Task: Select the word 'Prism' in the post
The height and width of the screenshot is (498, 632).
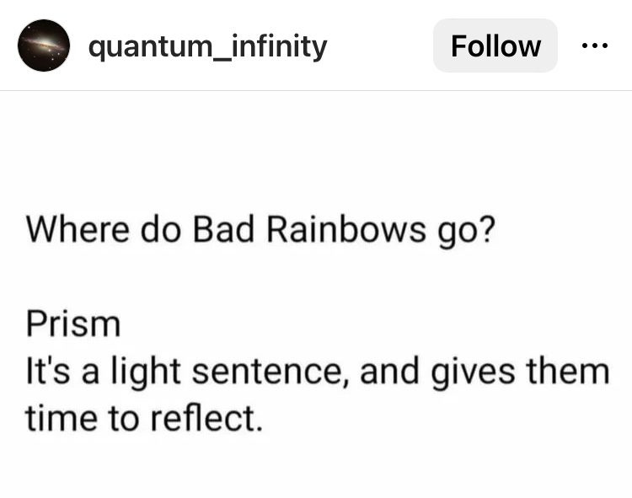Action: click(73, 324)
